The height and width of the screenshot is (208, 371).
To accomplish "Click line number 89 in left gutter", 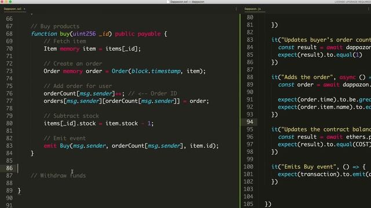I will coord(9,191).
